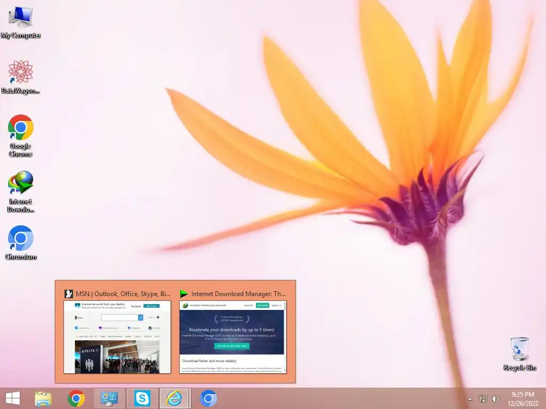Click the MSN favicon in preview header

[69, 294]
